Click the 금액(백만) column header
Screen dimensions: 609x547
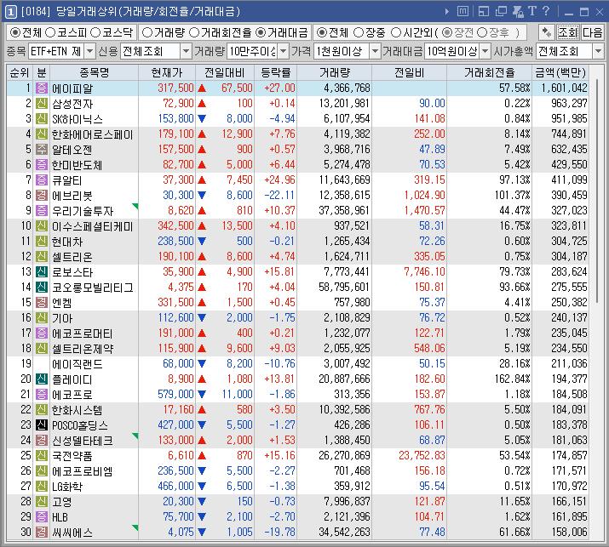coord(560,72)
